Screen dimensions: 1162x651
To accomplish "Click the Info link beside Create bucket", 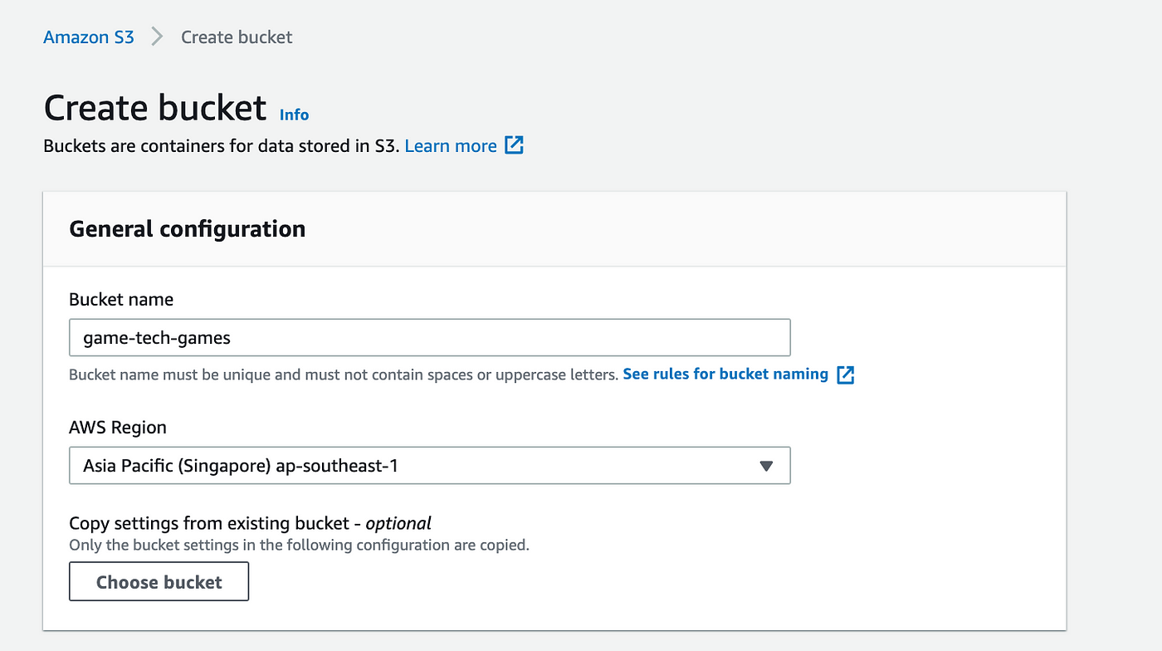I will (294, 115).
